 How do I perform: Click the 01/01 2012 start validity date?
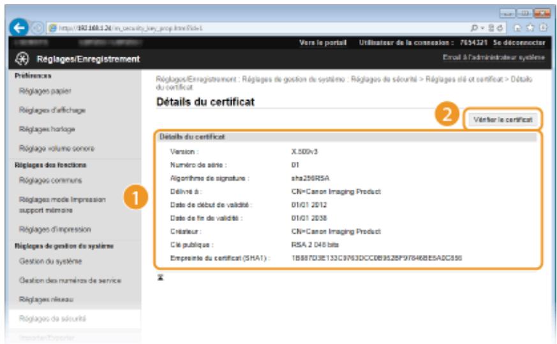[309, 205]
